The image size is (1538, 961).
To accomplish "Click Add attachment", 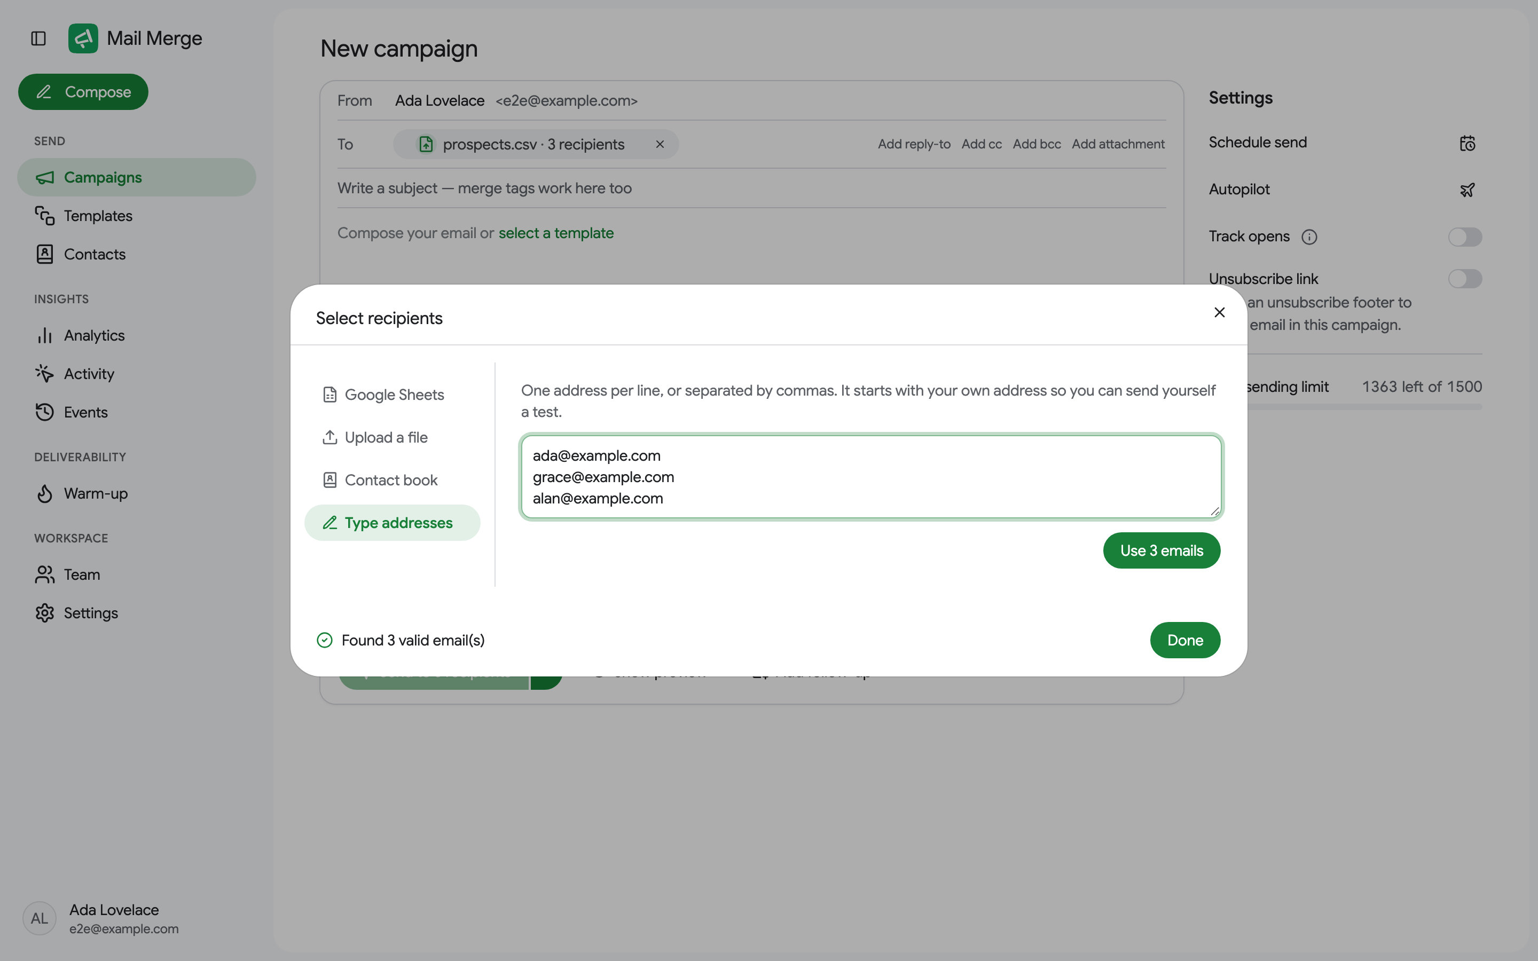I will (1118, 144).
